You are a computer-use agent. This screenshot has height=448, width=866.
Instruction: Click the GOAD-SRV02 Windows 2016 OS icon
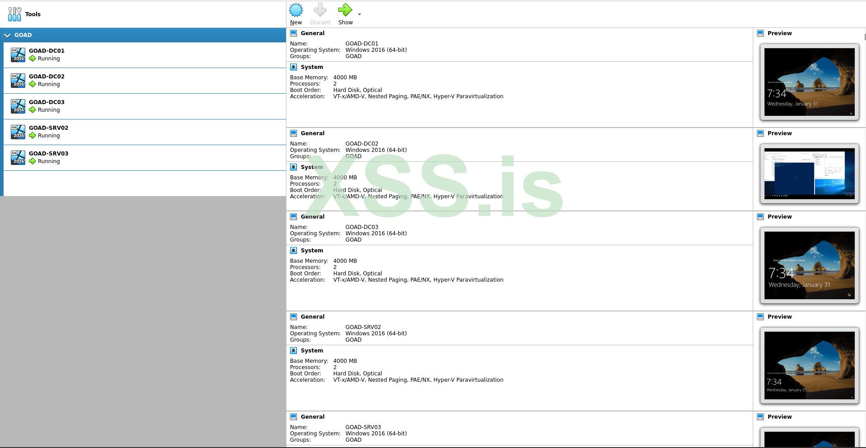[x=18, y=132]
